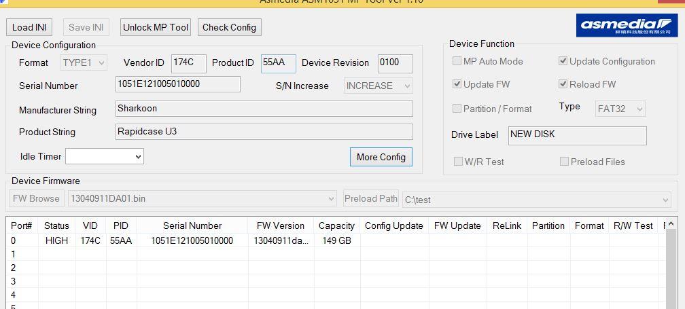Viewport: 685px width, 309px height.
Task: Enable the Preload Files checkbox
Action: pyautogui.click(x=565, y=162)
